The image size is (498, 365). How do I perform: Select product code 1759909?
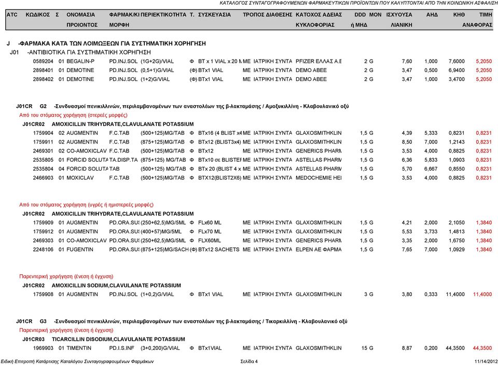tap(43, 222)
